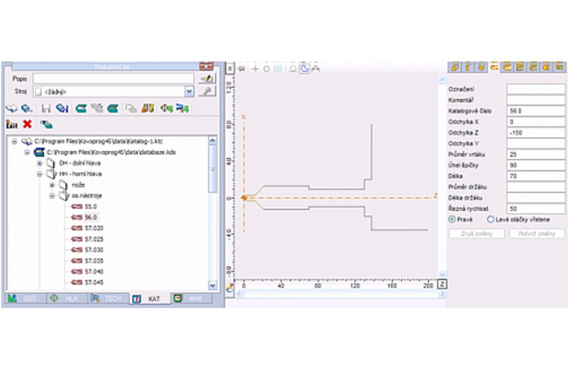Select the active drill tool-type tab icon
This screenshot has width=570, height=378.
click(x=494, y=67)
